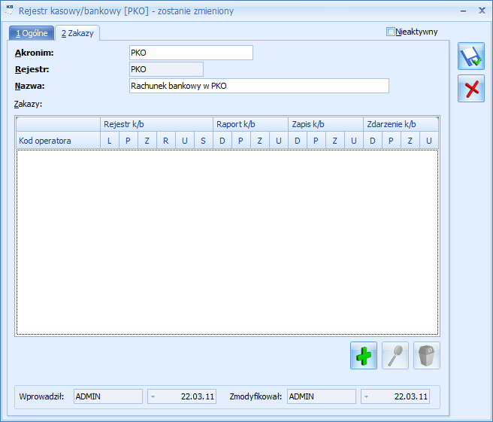Delete the restriction with the trash bin icon
Screen dimensions: 493x422
[427, 355]
